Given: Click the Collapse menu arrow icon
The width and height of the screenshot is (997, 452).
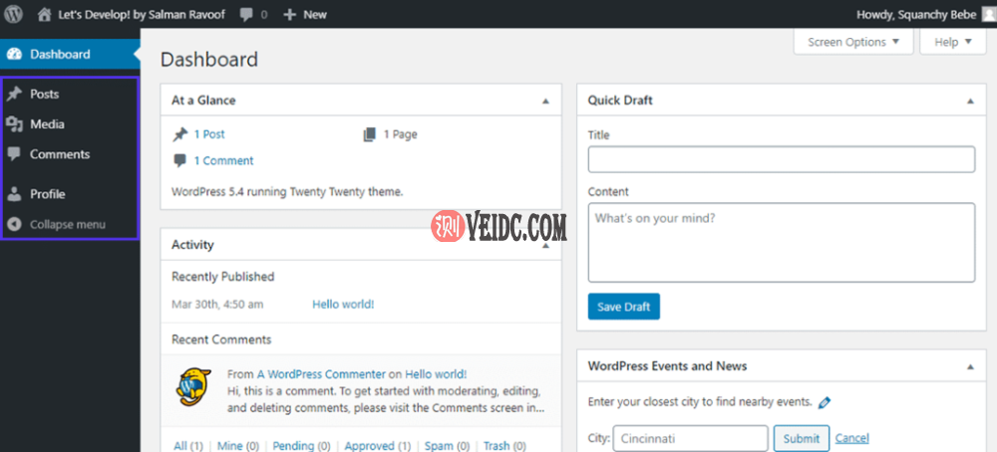Looking at the screenshot, I should 15,224.
